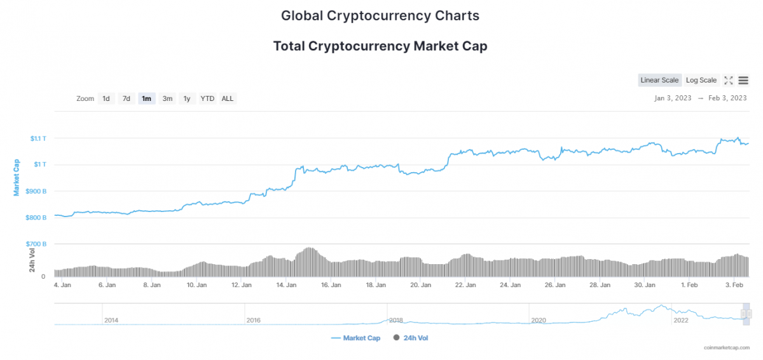Click the grey 24h Vol legend dot
This screenshot has width=763, height=360.
[x=397, y=338]
